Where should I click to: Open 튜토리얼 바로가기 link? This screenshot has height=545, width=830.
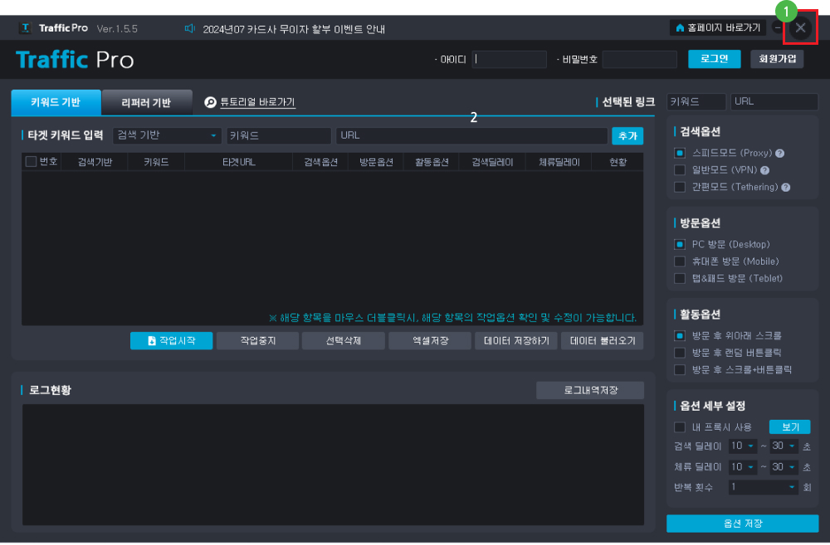[x=257, y=102]
